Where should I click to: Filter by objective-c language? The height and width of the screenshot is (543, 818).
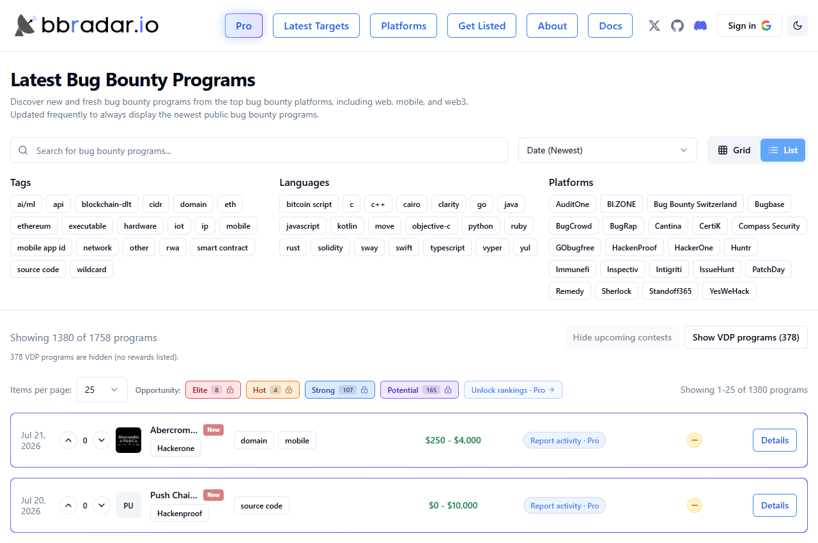[x=431, y=226]
